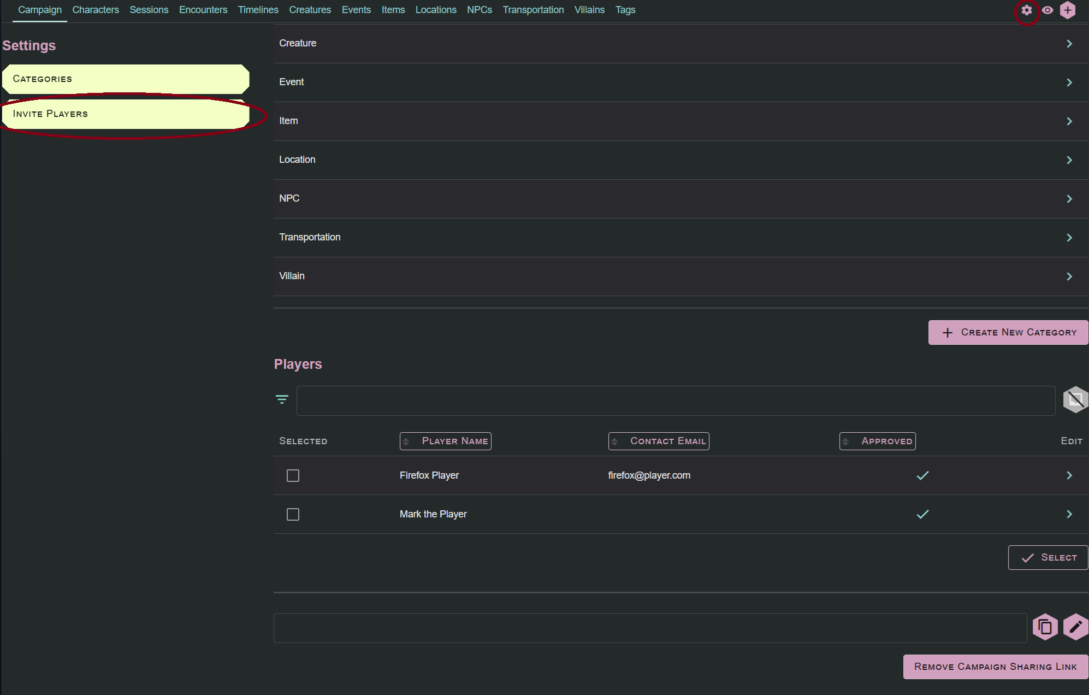Sort by Approved column
1089x695 pixels.
(878, 441)
